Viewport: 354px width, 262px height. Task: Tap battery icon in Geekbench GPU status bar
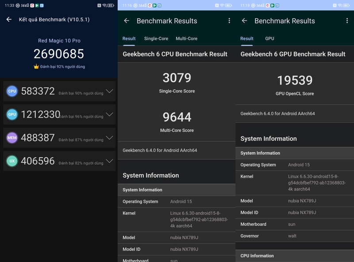(x=346, y=5)
